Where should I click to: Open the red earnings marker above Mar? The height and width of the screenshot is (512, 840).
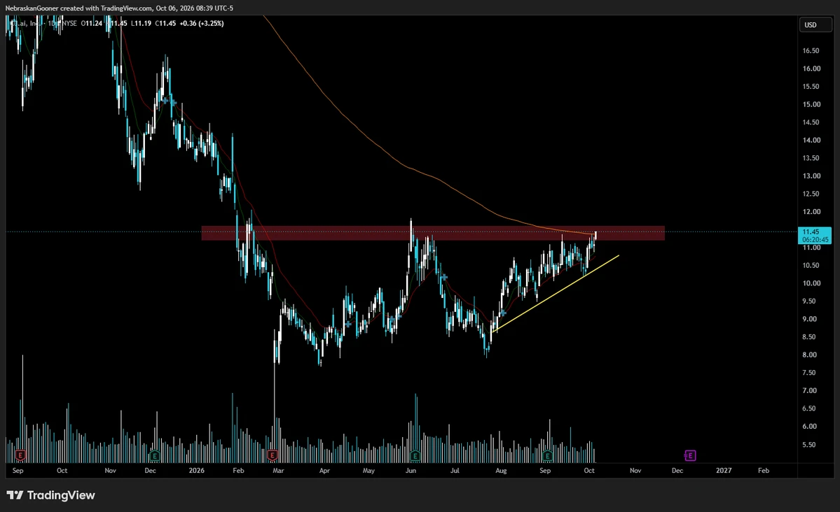[x=272, y=455]
